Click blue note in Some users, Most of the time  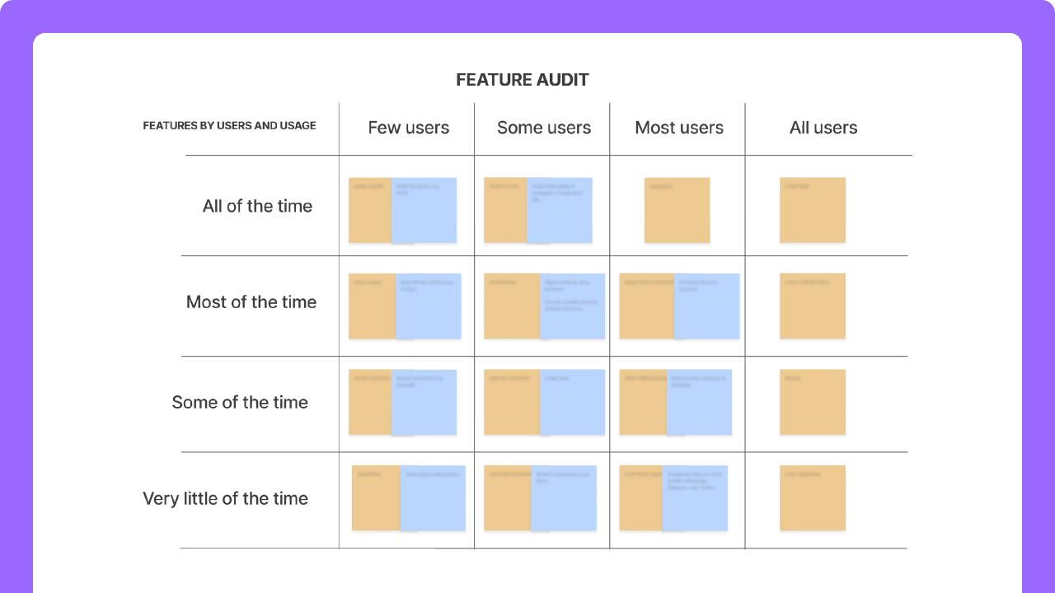pos(573,307)
